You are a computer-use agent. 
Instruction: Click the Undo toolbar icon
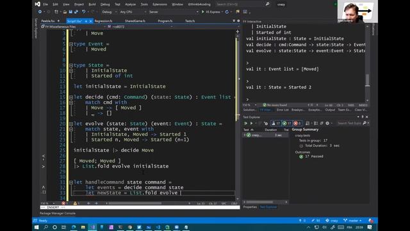[x=84, y=12]
